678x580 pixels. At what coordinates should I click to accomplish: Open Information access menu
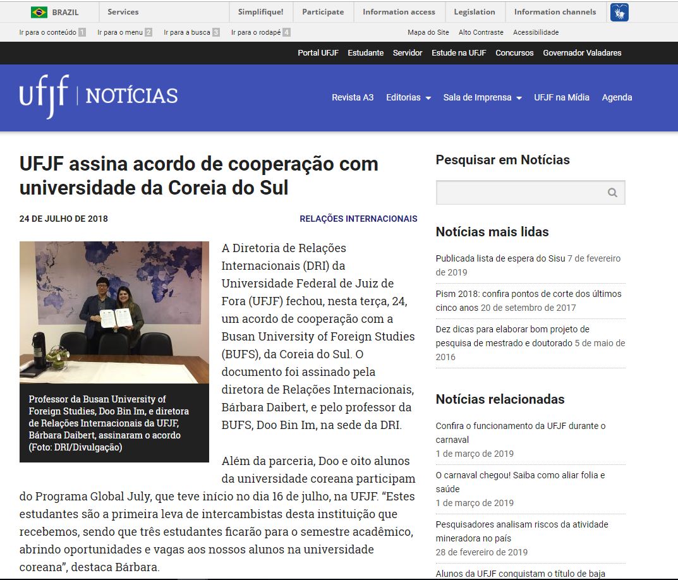pyautogui.click(x=399, y=12)
